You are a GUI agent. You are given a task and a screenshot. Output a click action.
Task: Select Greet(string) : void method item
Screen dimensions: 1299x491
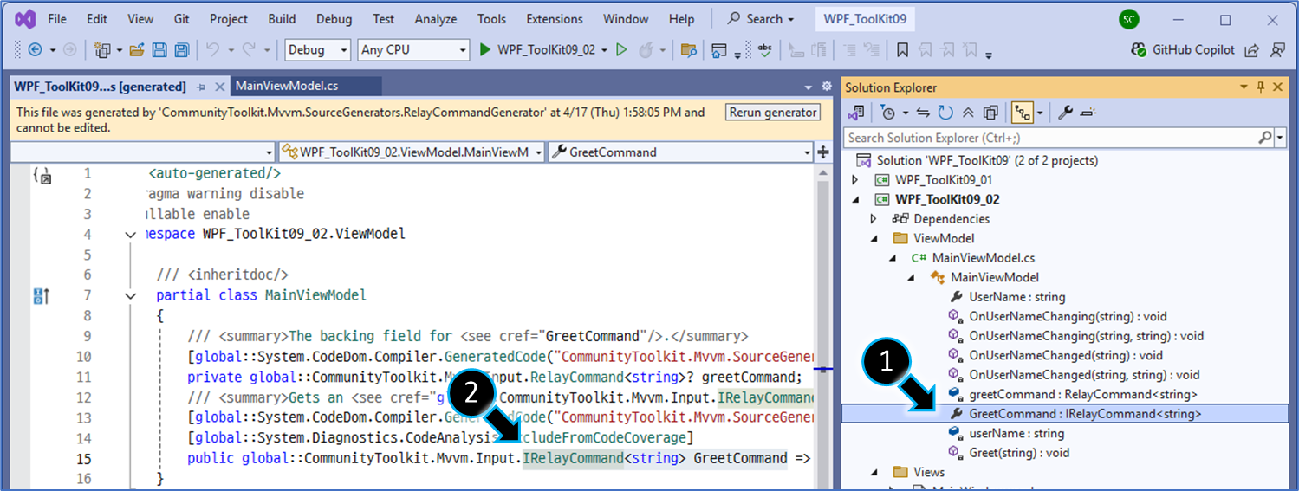tap(1019, 453)
